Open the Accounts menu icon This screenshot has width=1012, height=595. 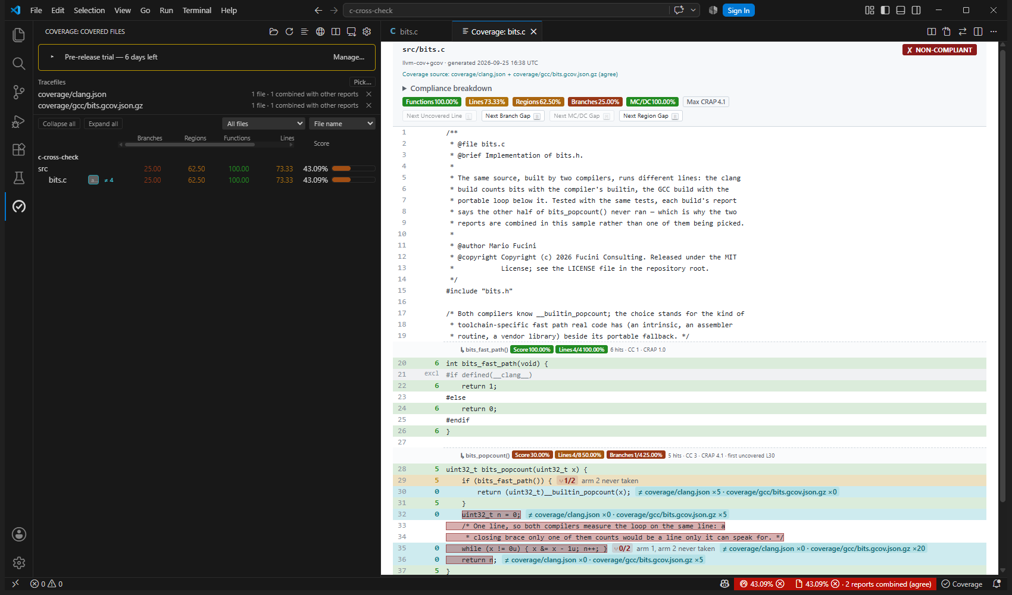18,534
